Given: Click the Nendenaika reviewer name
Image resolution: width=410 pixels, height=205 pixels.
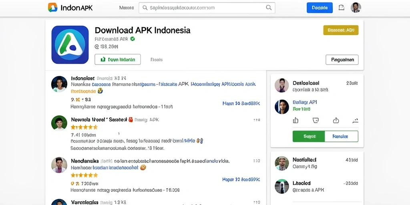Looking at the screenshot, I should pyautogui.click(x=85, y=161).
